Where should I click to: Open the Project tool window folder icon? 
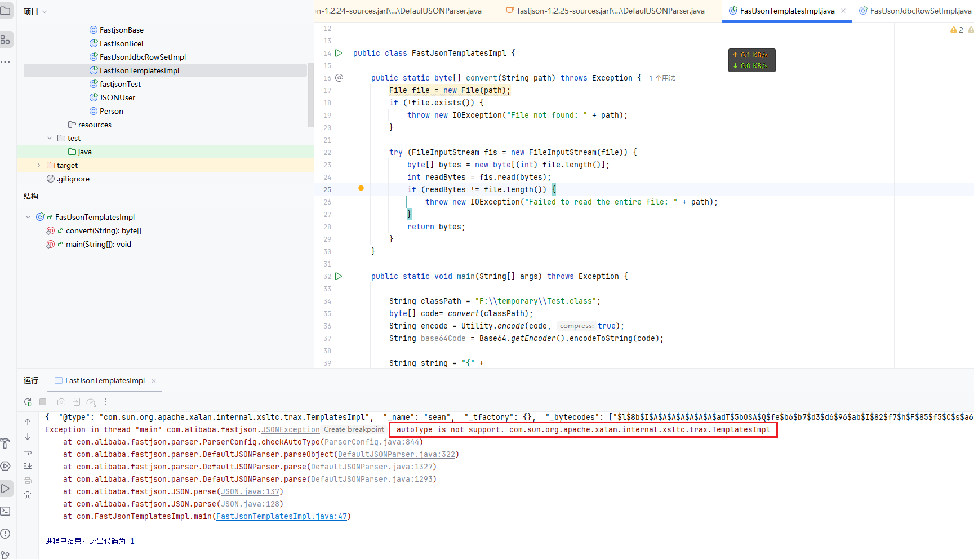tap(6, 11)
